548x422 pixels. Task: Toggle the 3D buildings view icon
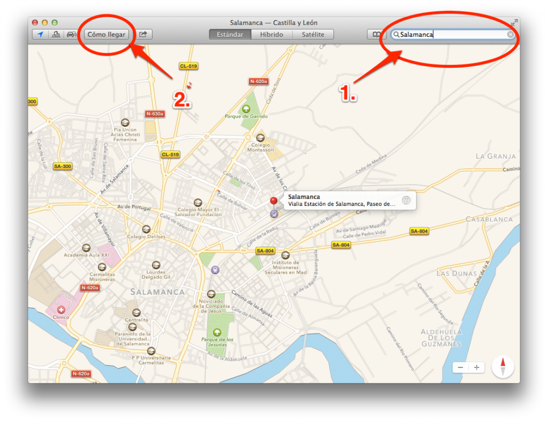56,35
